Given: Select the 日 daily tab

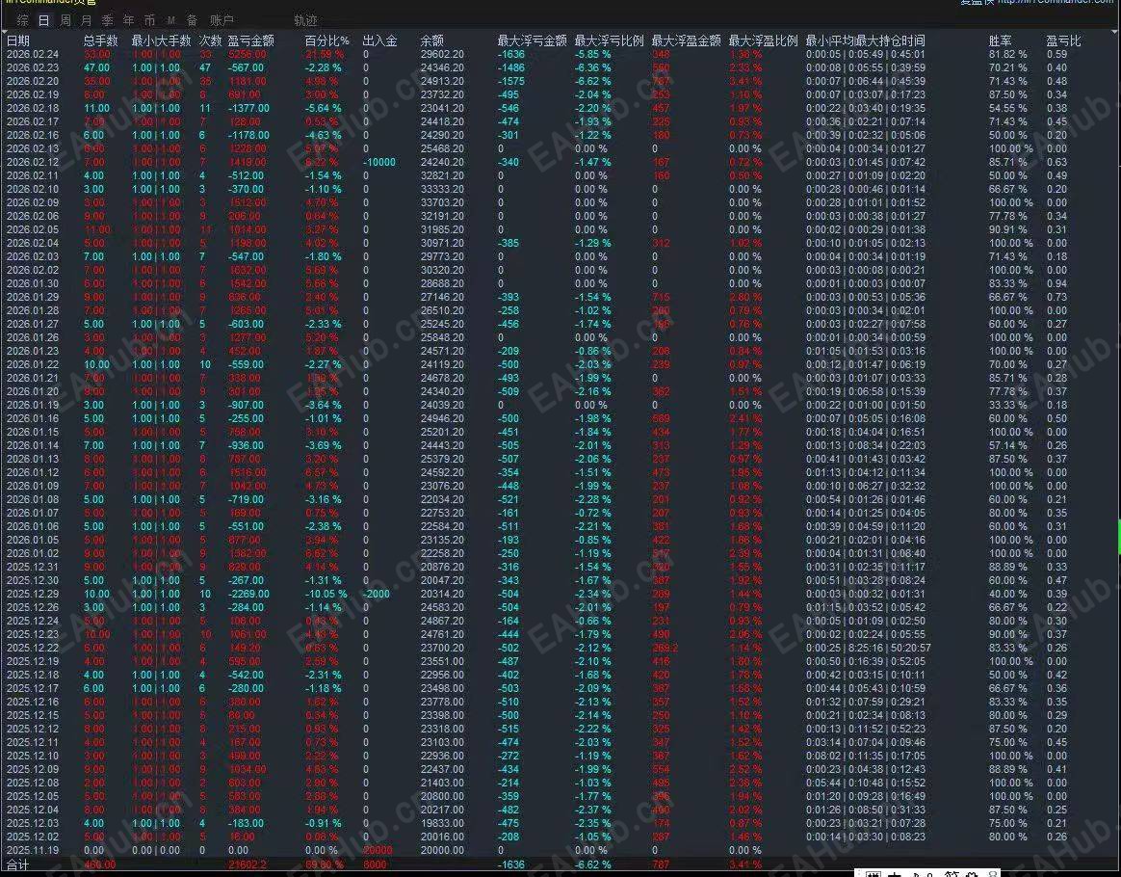Looking at the screenshot, I should click(x=43, y=21).
